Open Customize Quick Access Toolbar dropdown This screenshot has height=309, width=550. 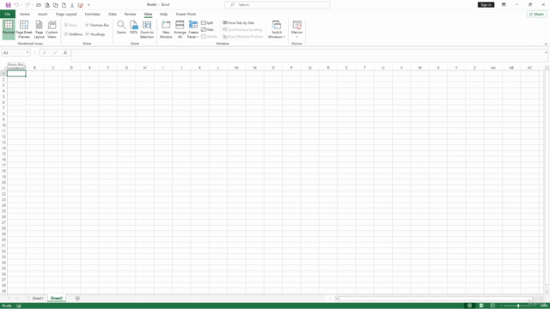(89, 5)
